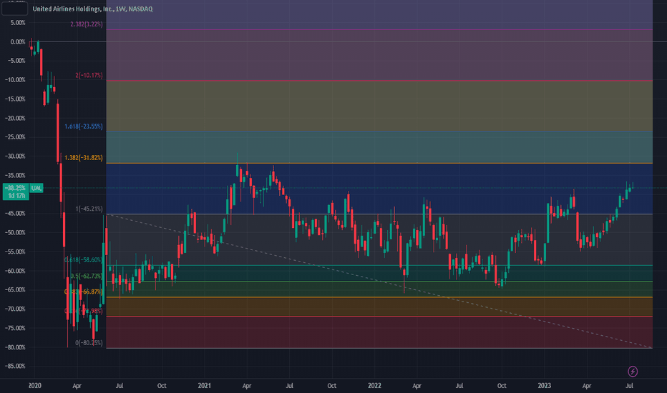This screenshot has width=667, height=393.
Task: Click the dark box beside chart title
Action: pos(15,9)
